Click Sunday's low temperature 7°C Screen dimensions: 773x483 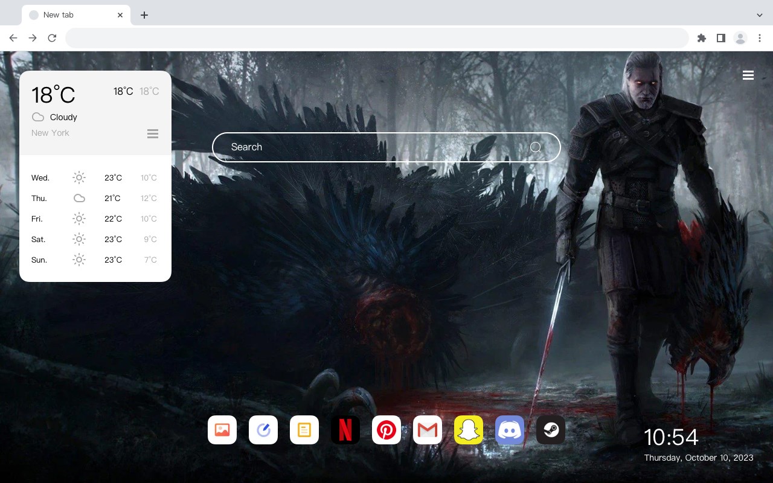[150, 260]
